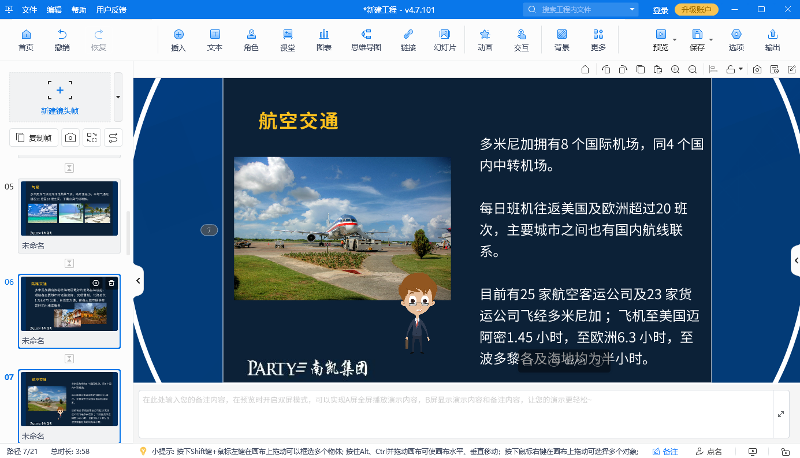This screenshot has width=800, height=458.
Task: Rotate canvas counterclockwise icon
Action: [606, 69]
